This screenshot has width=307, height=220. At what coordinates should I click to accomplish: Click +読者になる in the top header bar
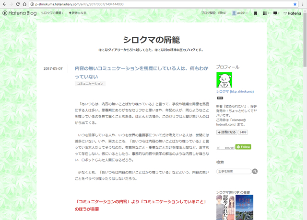77,13
